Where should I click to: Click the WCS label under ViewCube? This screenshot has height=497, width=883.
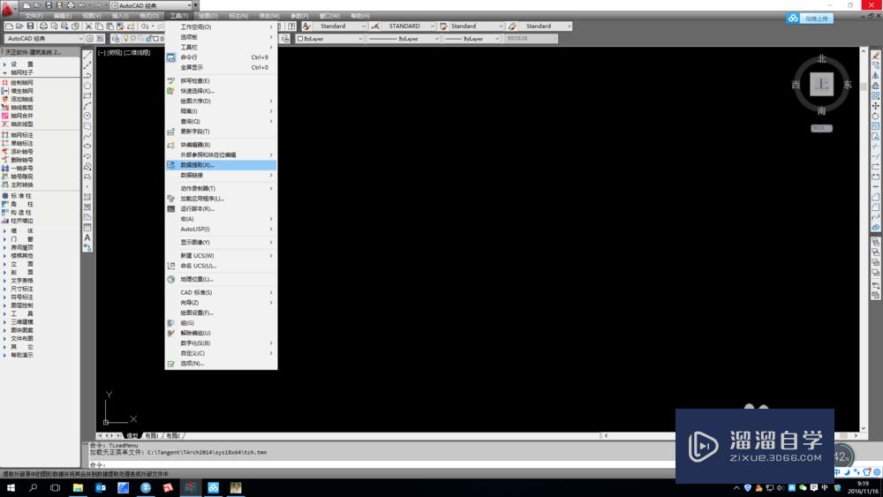(x=821, y=128)
